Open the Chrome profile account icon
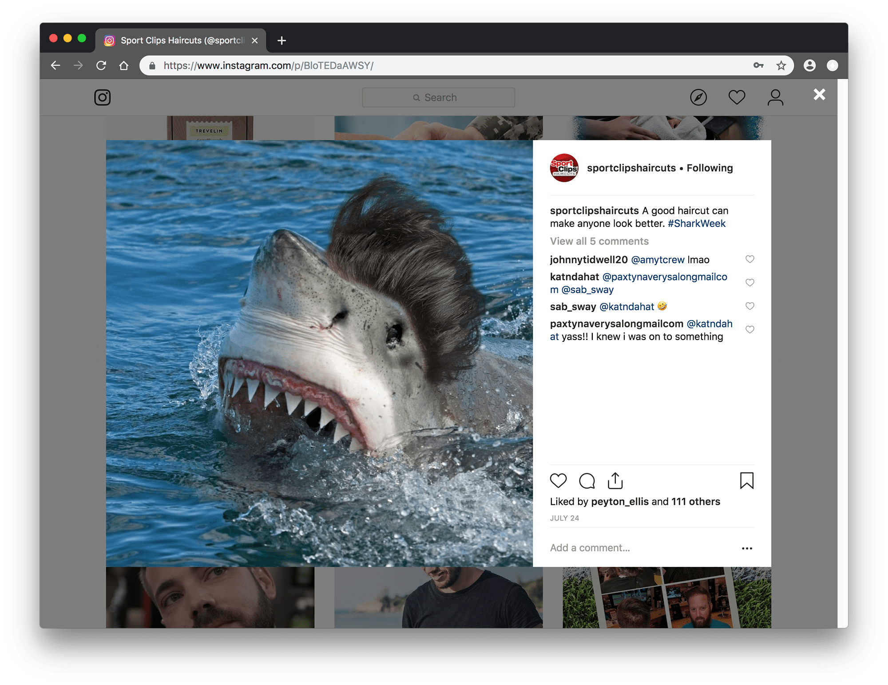Image resolution: width=888 pixels, height=685 pixels. click(x=809, y=66)
